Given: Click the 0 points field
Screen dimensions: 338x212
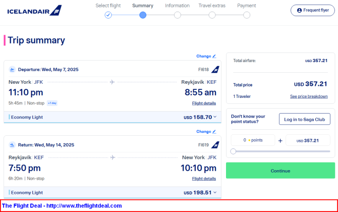Looking at the screenshot, I should tap(253, 140).
